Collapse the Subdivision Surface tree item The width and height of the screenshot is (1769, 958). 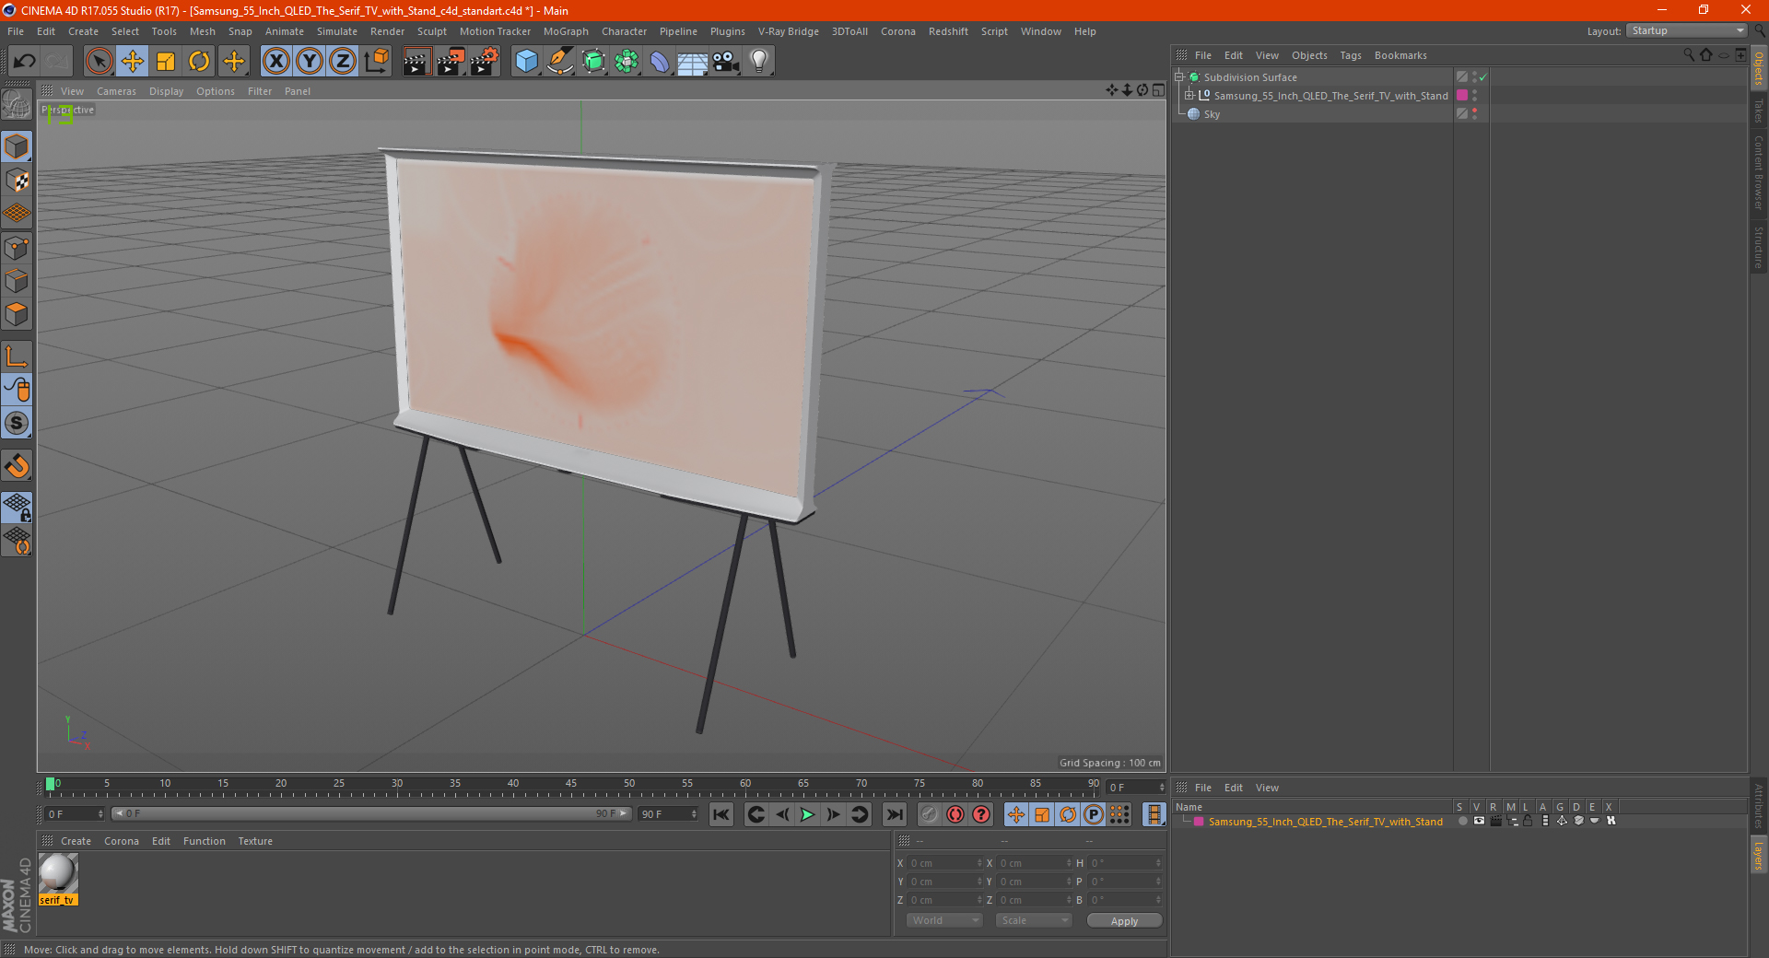click(1179, 77)
